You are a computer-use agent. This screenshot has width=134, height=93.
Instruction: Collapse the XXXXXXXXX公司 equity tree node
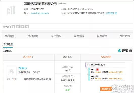pyautogui.click(x=89, y=65)
